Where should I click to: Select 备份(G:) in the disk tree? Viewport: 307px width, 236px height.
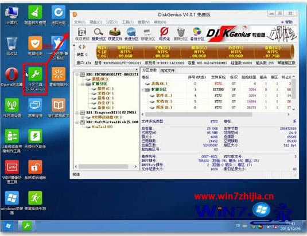(106, 108)
